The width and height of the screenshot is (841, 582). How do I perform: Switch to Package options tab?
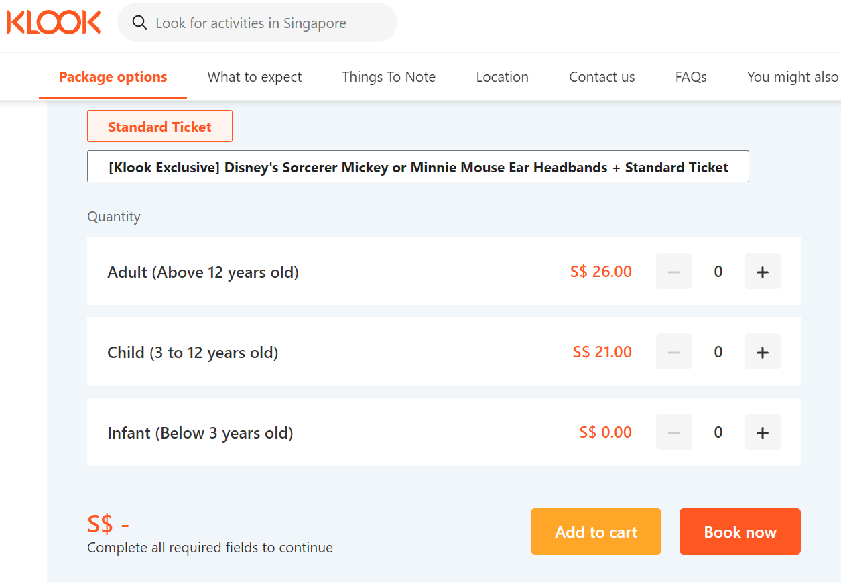113,77
